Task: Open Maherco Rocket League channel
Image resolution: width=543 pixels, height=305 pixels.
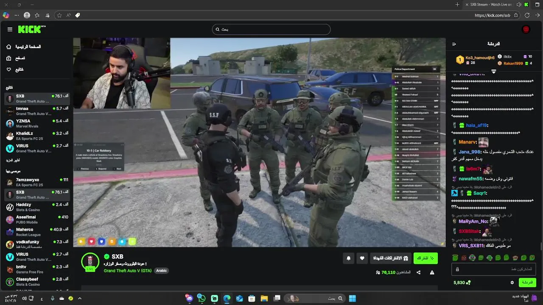Action: point(37,232)
